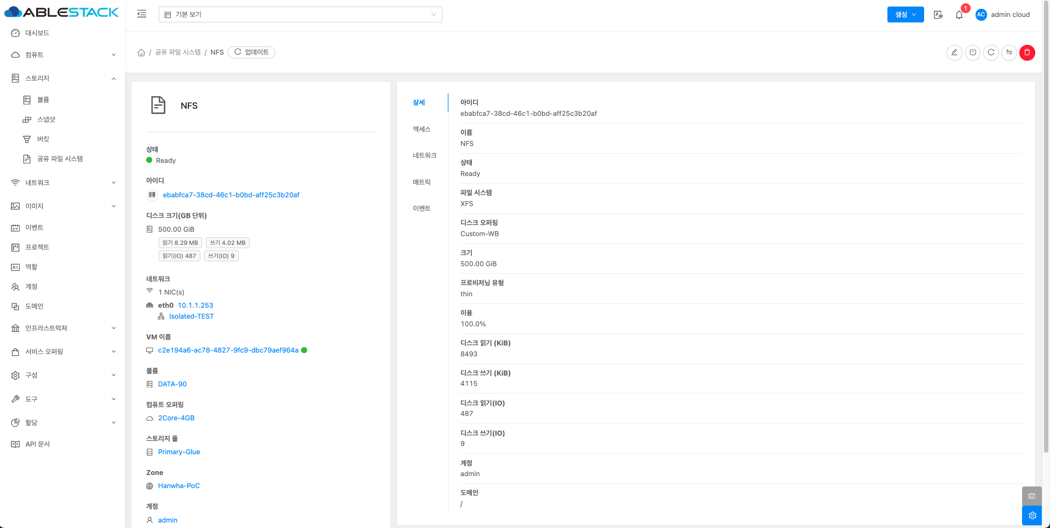Viewport: 1050px width, 528px height.
Task: Open the Isolated-TEST network link
Action: 191,316
